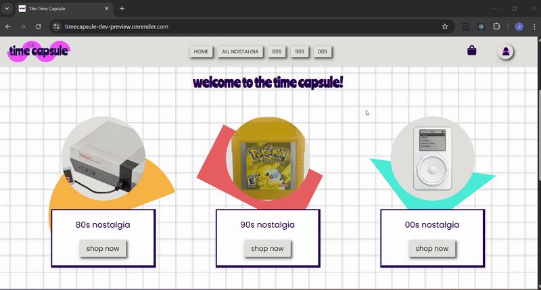The image size is (541, 290).
Task: Select 80S in the navigation bar
Action: click(x=277, y=52)
